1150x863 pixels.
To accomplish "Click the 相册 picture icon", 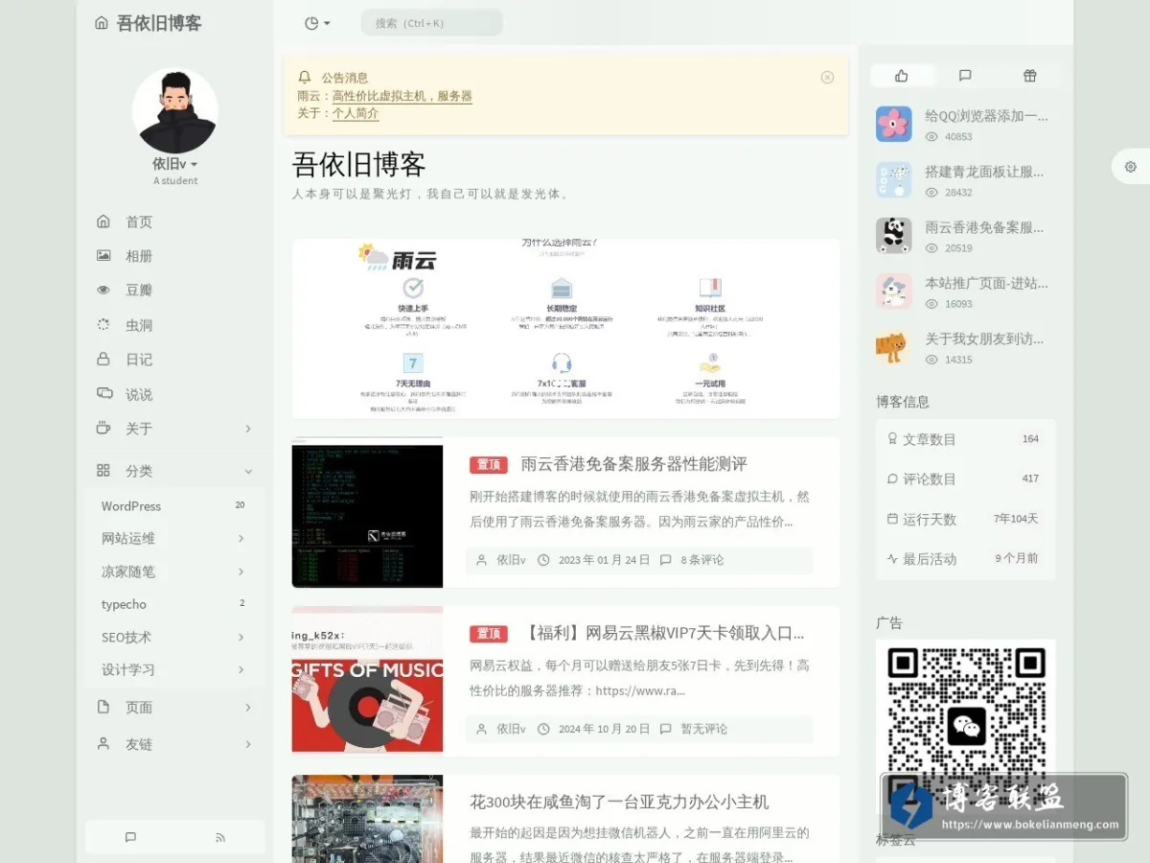I will click(103, 256).
